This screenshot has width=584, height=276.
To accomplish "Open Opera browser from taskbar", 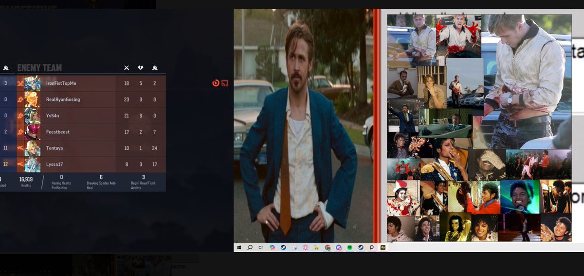I will pos(306,247).
